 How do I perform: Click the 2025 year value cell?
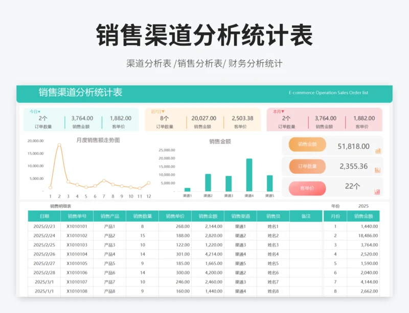tap(363, 206)
